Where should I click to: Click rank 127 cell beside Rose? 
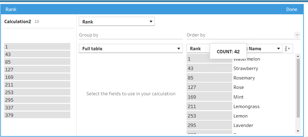pyautogui.click(x=209, y=87)
